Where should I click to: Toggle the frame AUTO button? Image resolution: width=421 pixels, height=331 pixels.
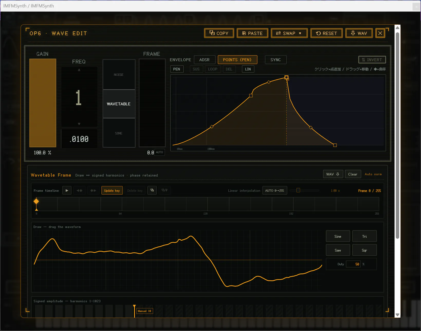pos(159,152)
